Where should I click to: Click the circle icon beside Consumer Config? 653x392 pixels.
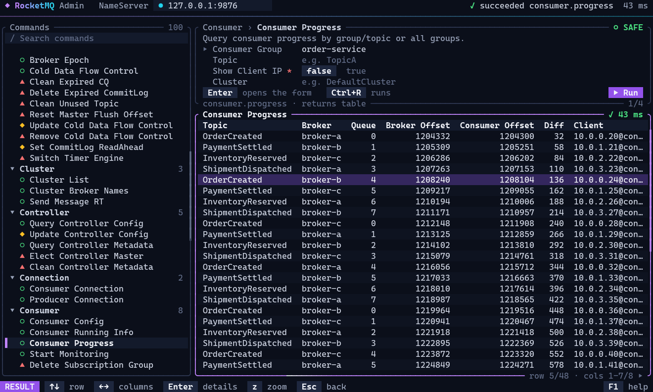point(22,322)
